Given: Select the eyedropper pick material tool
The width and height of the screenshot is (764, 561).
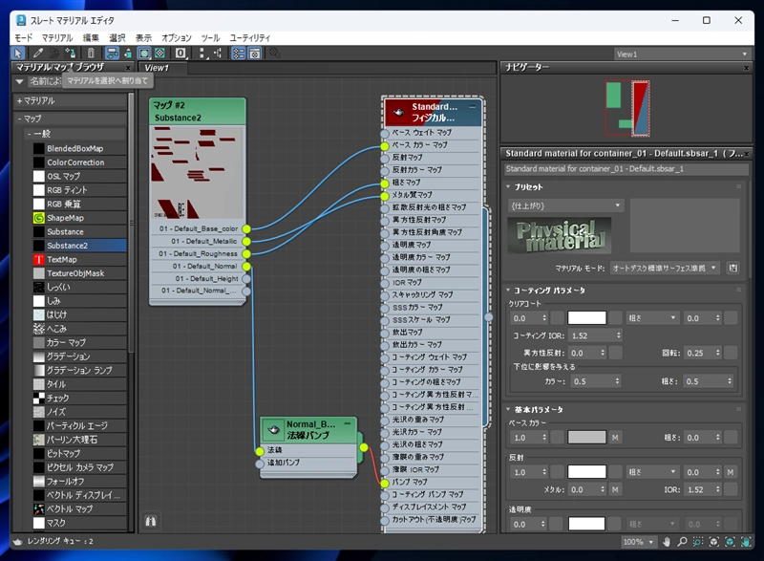Looking at the screenshot, I should [x=39, y=53].
